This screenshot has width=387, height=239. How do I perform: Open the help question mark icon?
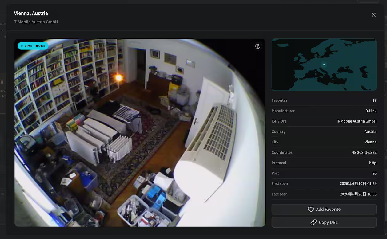tap(258, 46)
